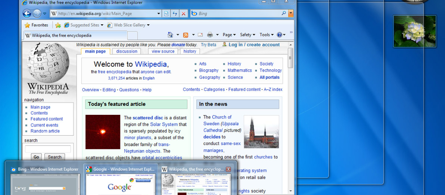Select the Wikipedia taskbar preview thumbnail
Viewport: 445px width, 195px height.
(196, 179)
